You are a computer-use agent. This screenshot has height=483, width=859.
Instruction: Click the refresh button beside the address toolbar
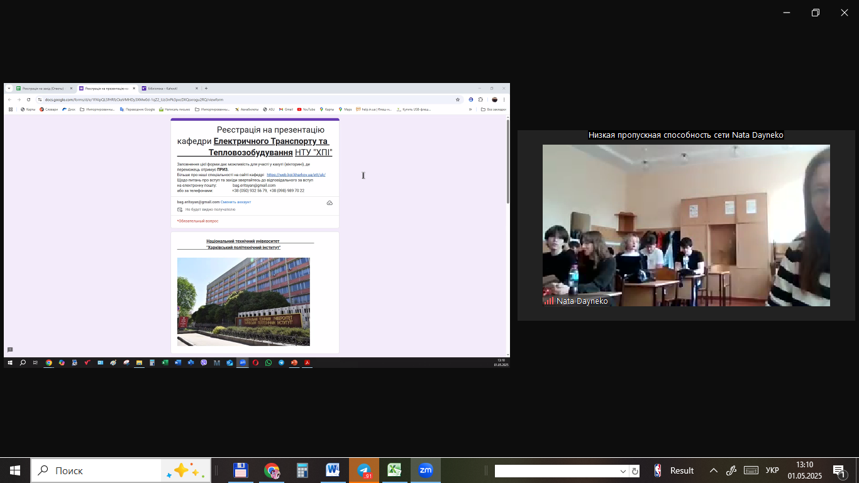635,471
